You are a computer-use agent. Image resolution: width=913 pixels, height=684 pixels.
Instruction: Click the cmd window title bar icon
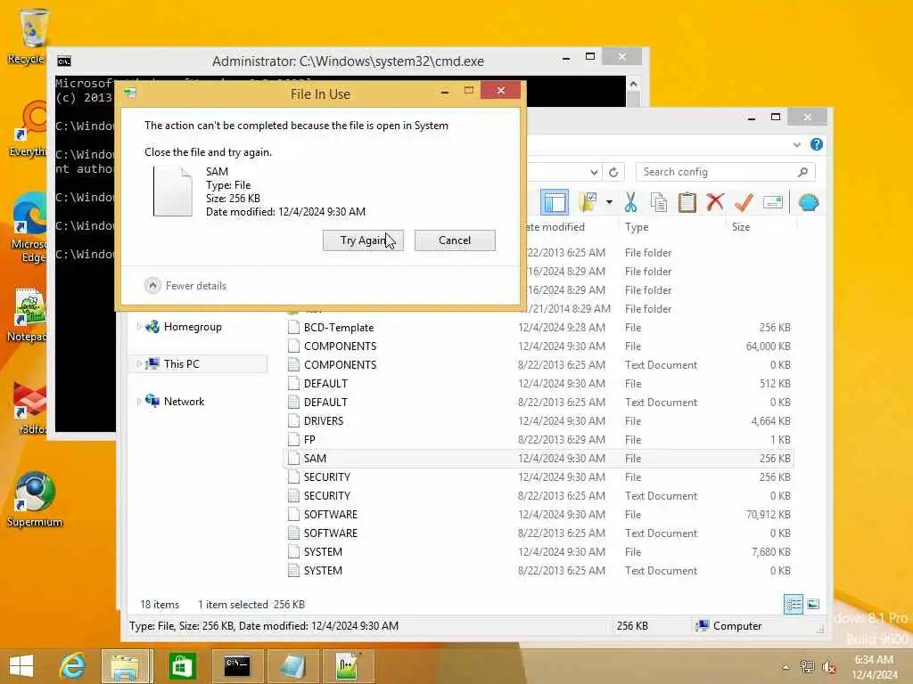(x=64, y=61)
